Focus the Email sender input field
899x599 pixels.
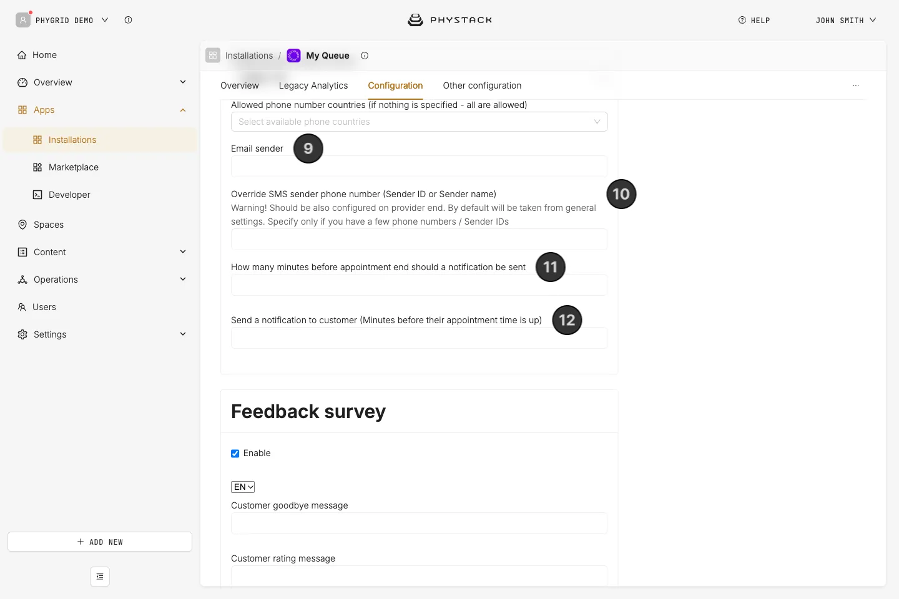(420, 167)
